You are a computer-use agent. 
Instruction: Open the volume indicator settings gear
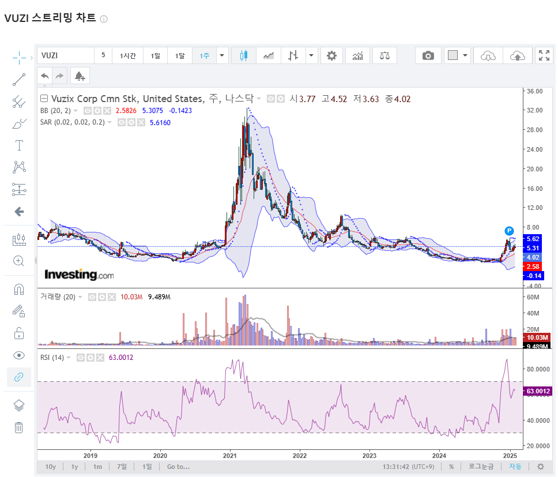(102, 297)
